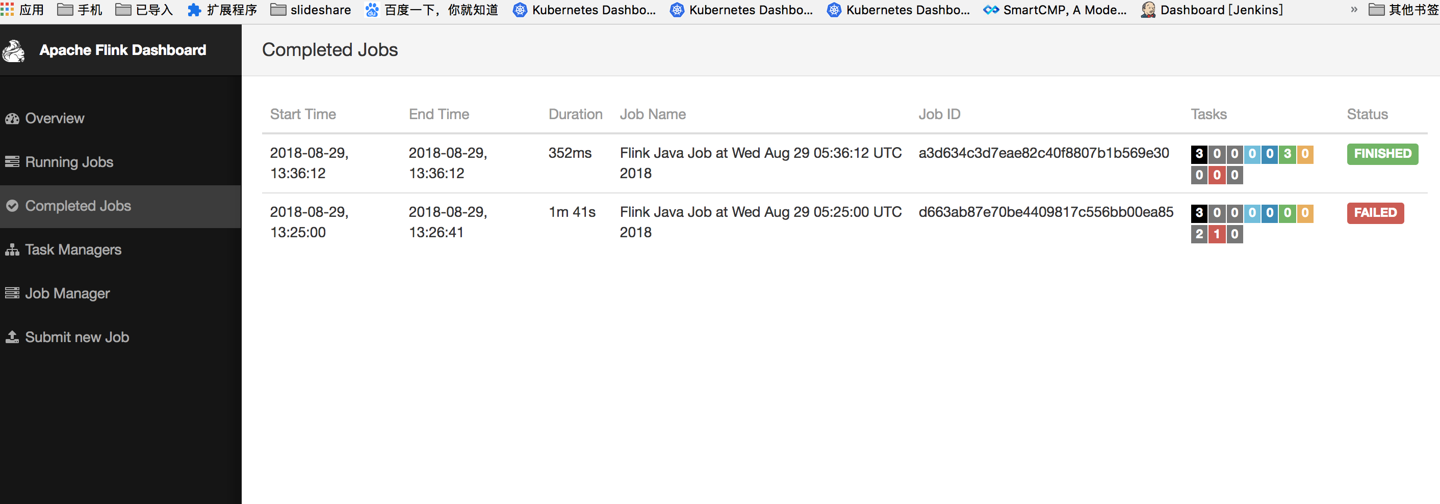1440x504 pixels.
Task: Open the 其他书签 other bookmarks folder
Action: point(1404,10)
